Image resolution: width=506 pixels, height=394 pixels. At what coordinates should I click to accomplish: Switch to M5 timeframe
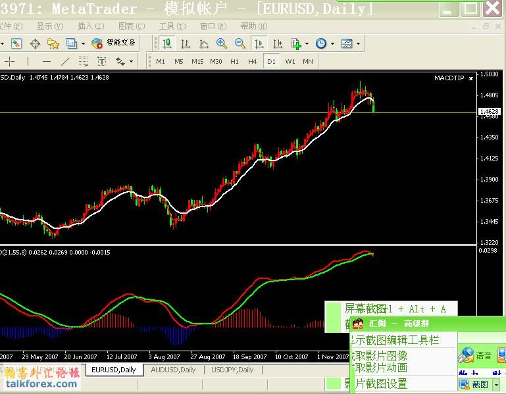click(x=178, y=61)
